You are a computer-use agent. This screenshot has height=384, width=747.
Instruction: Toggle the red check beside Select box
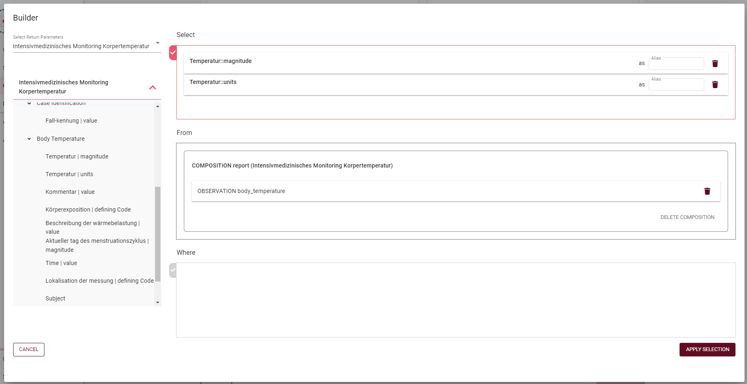(x=173, y=53)
